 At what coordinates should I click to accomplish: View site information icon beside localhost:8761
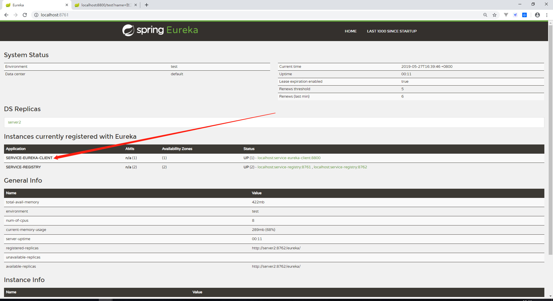[x=36, y=15]
